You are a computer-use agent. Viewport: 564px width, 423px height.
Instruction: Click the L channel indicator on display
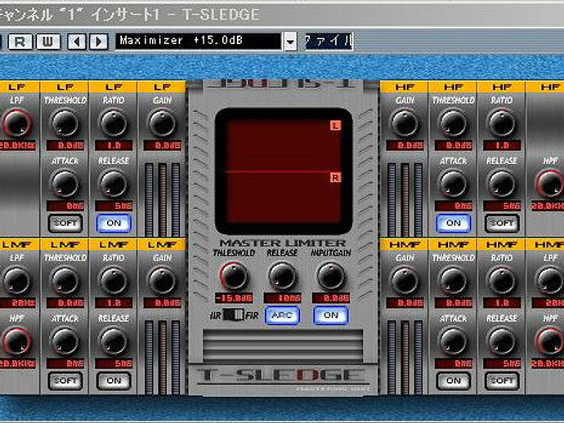tap(335, 126)
